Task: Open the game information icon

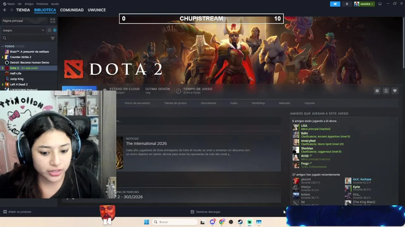Action: [386, 91]
